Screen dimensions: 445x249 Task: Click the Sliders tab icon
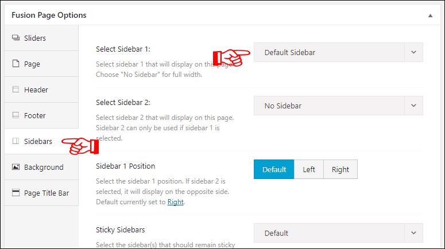(16, 38)
